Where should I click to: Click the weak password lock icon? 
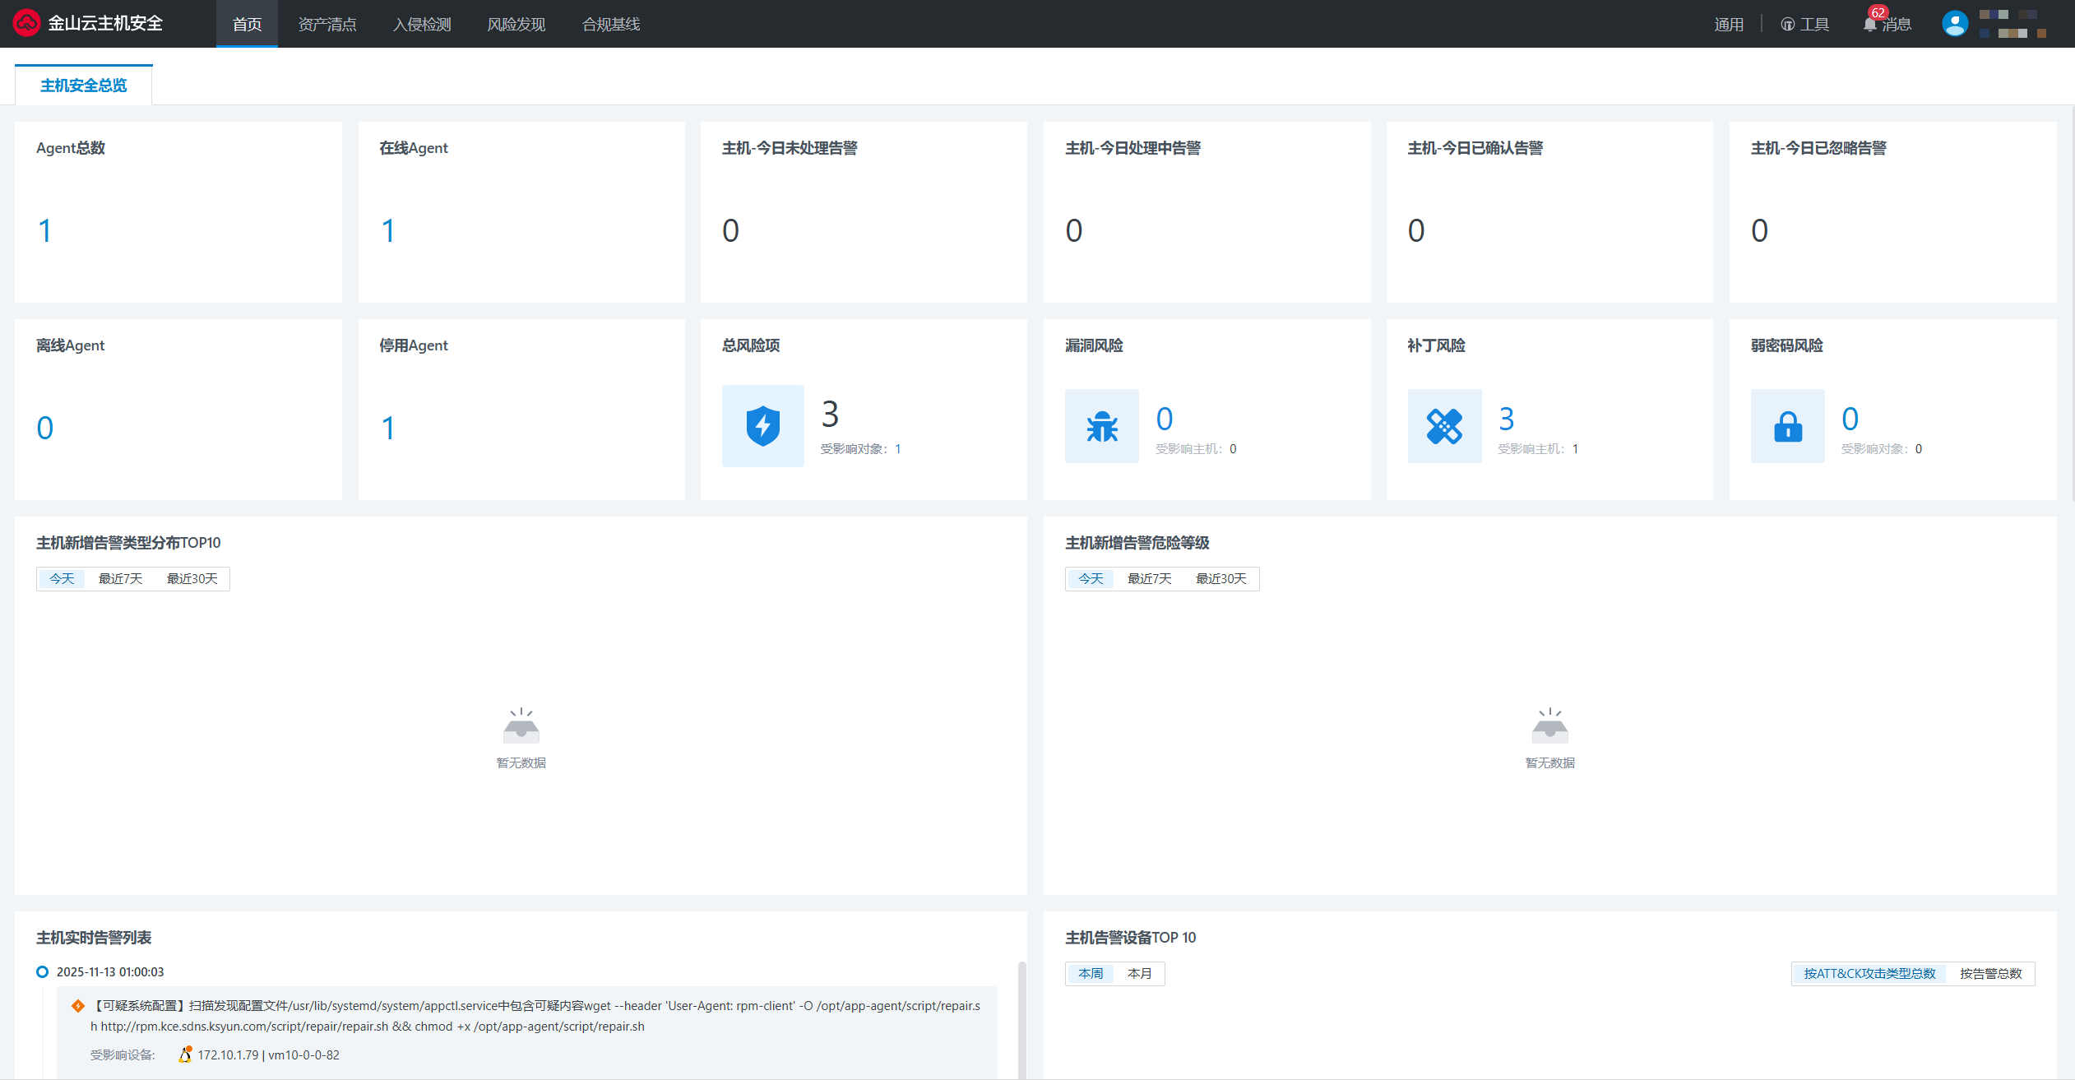point(1787,426)
